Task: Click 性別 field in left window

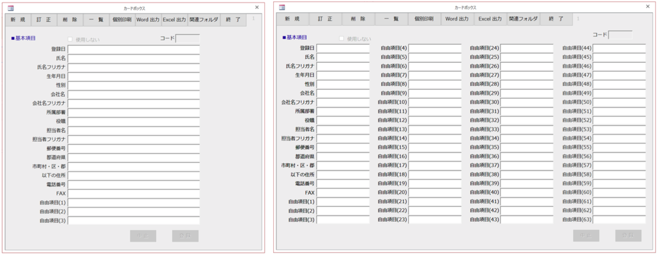Action: click(134, 85)
